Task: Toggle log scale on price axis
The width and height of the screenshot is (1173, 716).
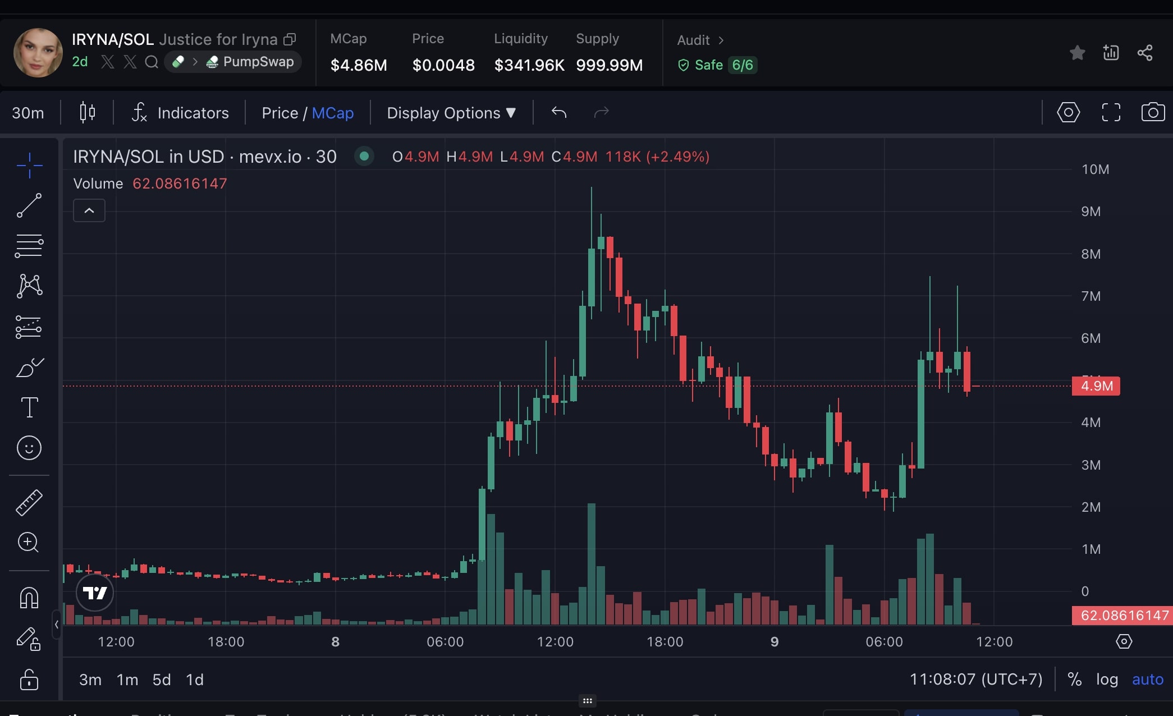Action: (1107, 680)
